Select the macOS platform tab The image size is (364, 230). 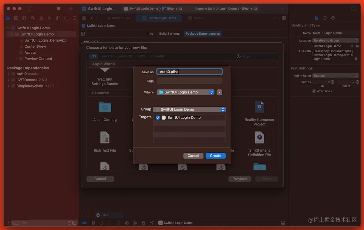coord(107,56)
